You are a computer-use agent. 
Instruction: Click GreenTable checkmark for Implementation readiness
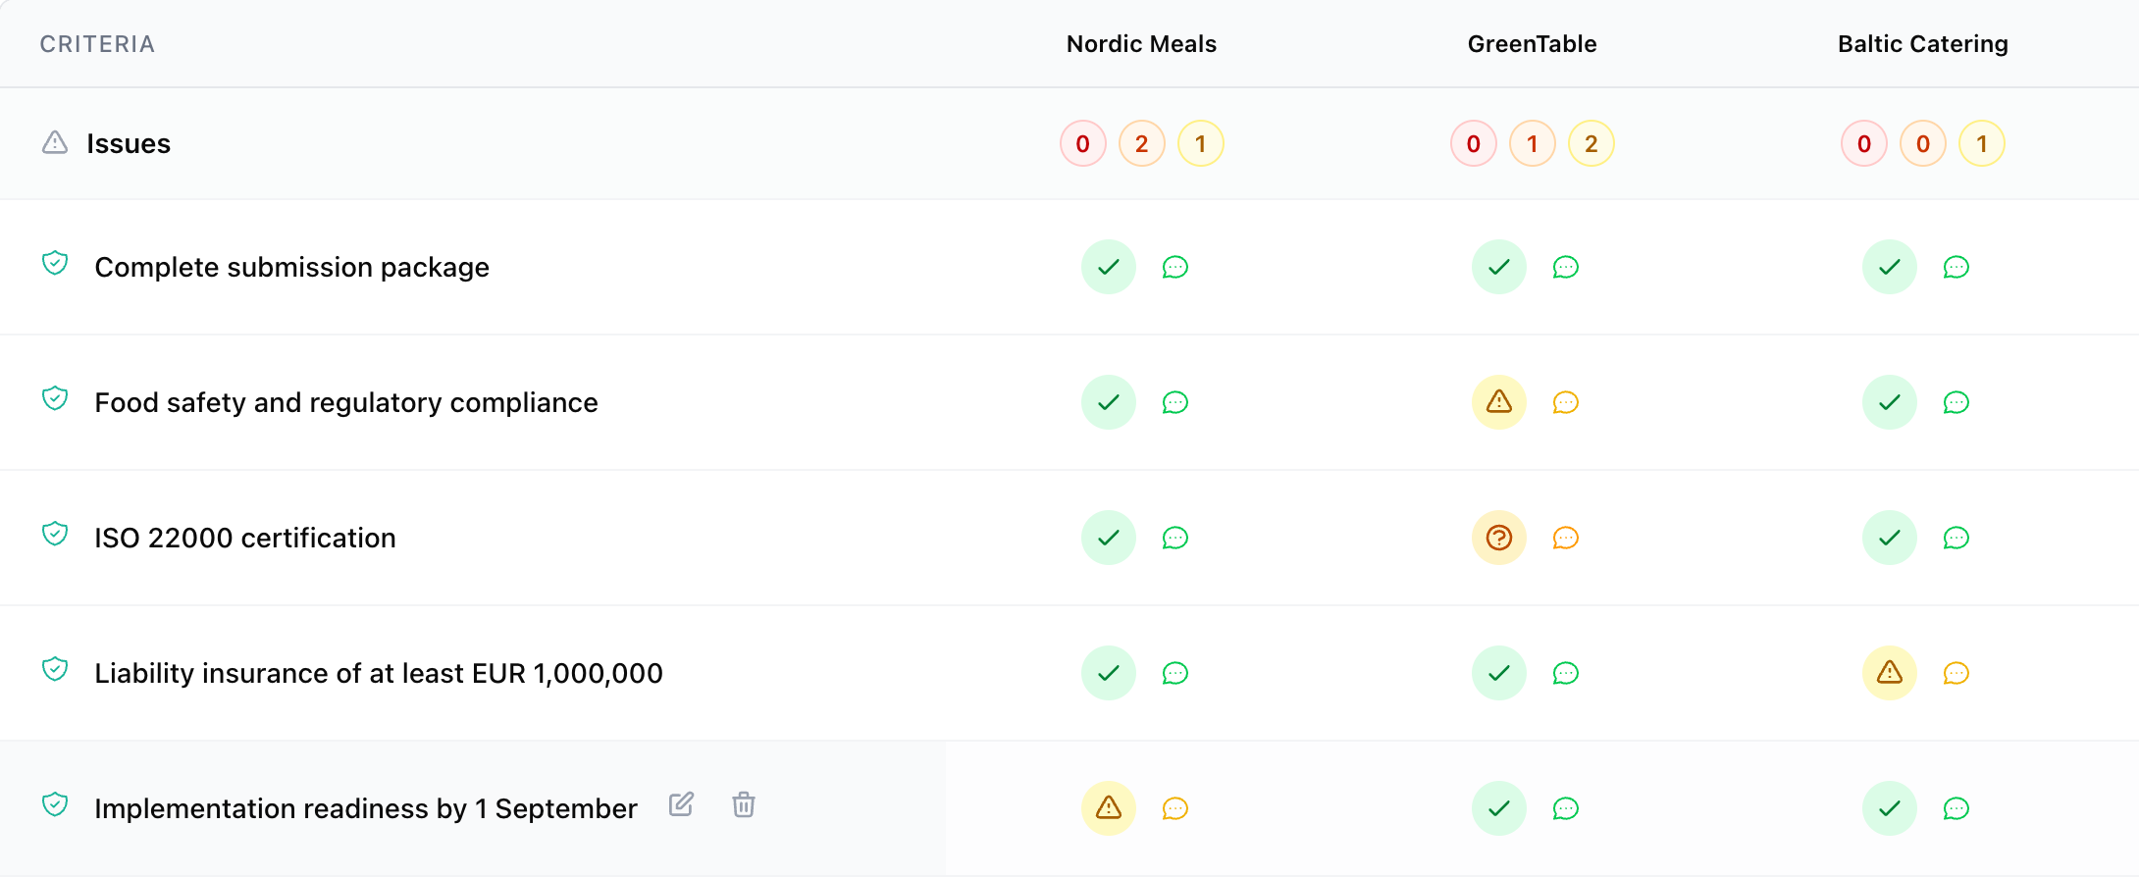pyautogui.click(x=1499, y=808)
